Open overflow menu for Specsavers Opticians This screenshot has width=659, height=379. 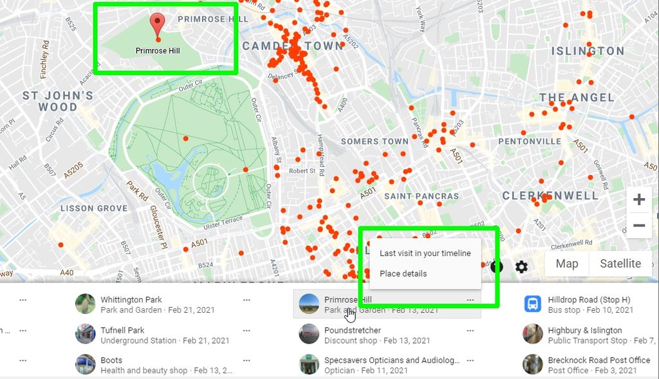470,360
